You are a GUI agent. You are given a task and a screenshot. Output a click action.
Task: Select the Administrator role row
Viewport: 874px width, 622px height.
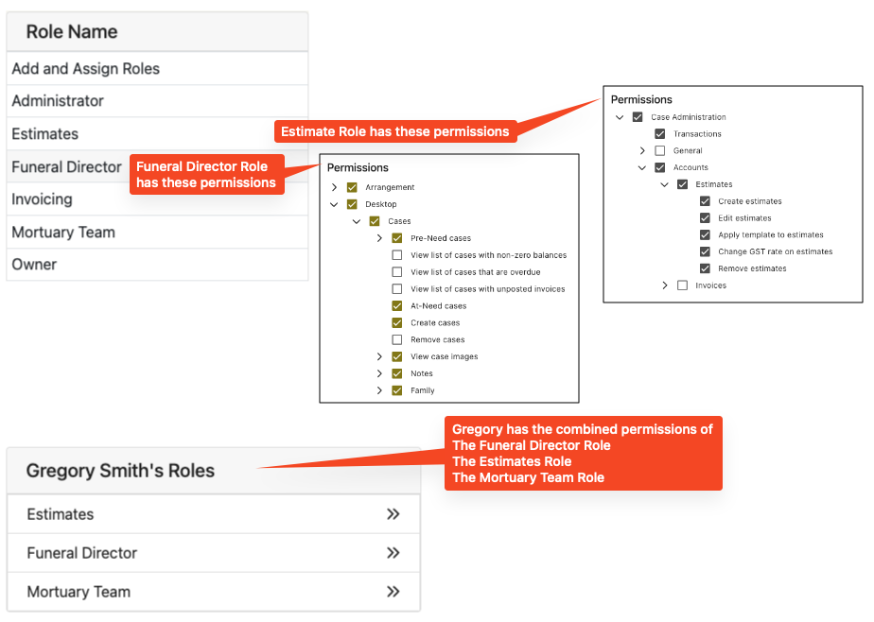point(157,101)
